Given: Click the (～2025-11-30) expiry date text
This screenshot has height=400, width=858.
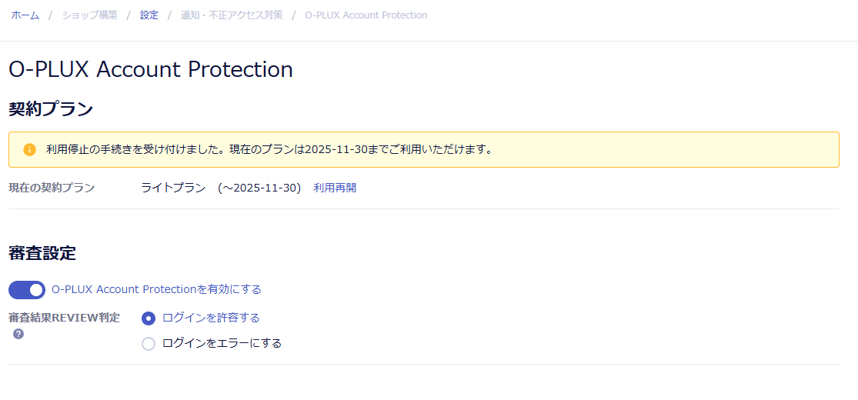Looking at the screenshot, I should click(x=259, y=188).
